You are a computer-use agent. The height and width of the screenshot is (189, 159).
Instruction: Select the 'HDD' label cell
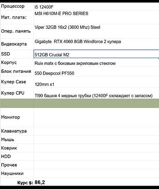[x=17, y=156]
